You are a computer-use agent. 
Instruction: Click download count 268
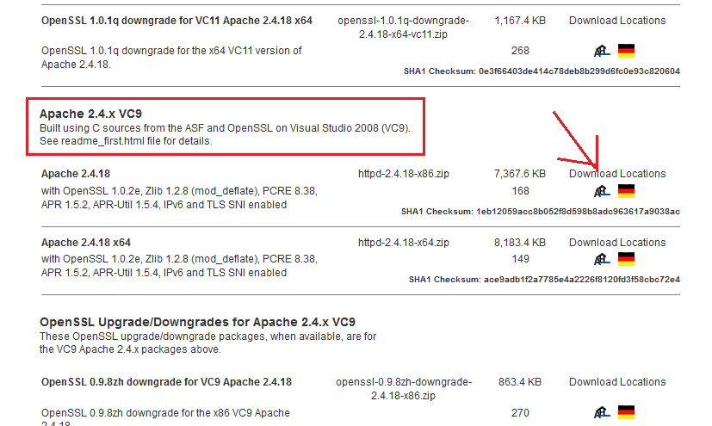(x=520, y=51)
